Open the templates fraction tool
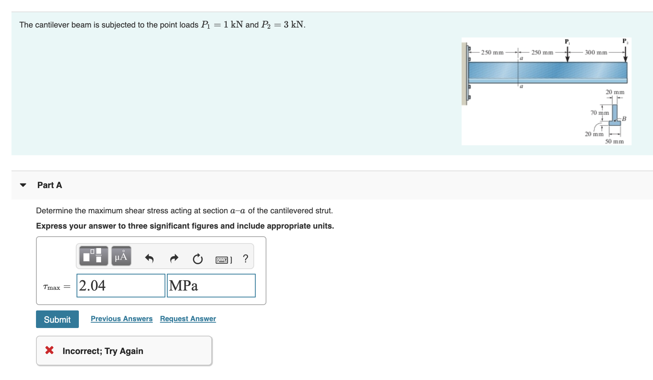The height and width of the screenshot is (380, 653). click(x=93, y=256)
